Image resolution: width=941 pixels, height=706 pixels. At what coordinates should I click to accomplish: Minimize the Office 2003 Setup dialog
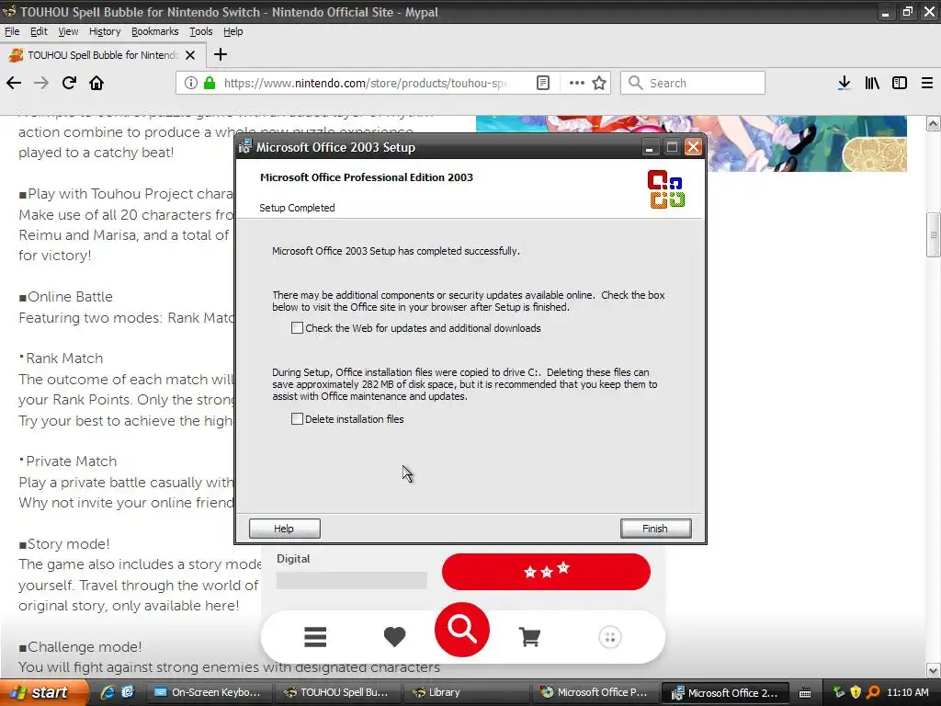[x=649, y=147]
